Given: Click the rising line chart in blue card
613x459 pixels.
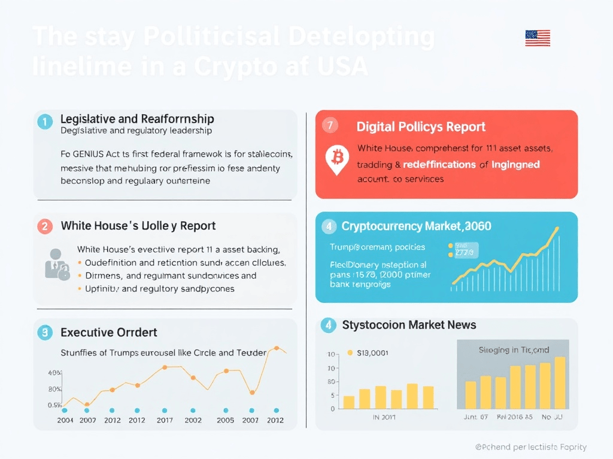Looking at the screenshot, I should (x=505, y=259).
